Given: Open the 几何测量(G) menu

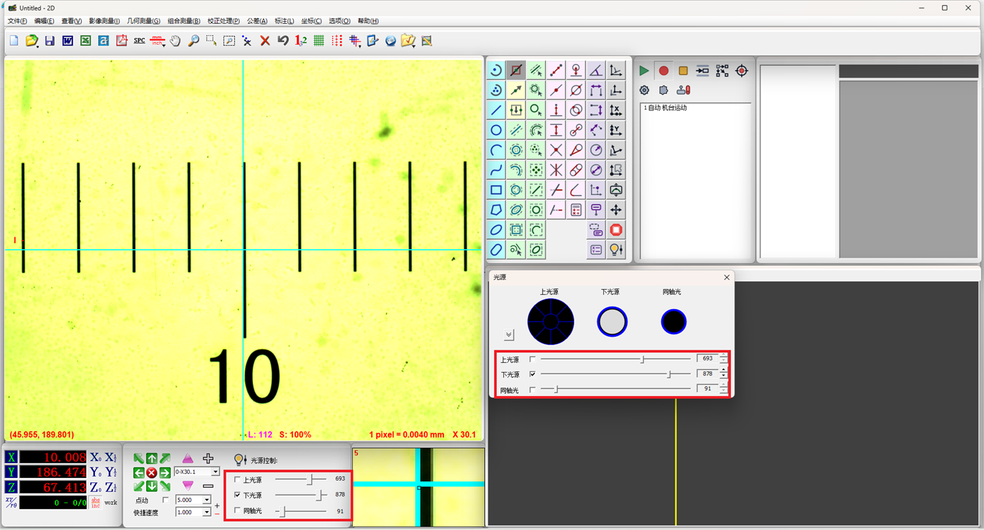Looking at the screenshot, I should (x=143, y=21).
